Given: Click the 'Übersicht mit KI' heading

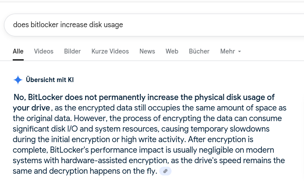Looking at the screenshot, I should coord(50,80).
